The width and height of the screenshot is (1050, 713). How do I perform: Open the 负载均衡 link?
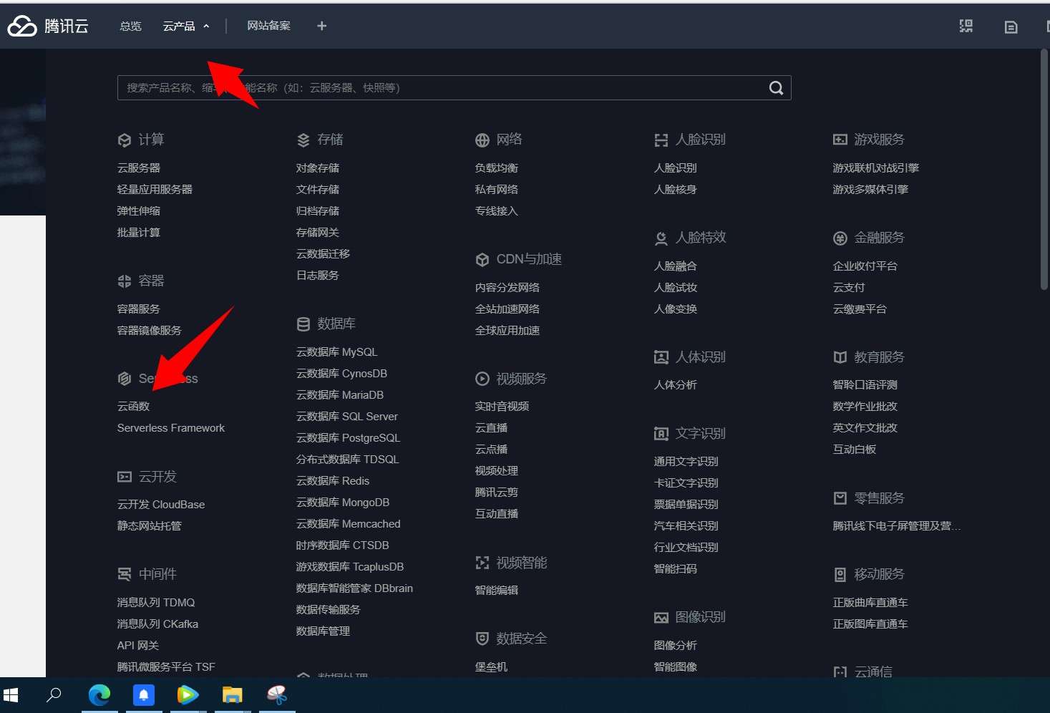coord(497,168)
